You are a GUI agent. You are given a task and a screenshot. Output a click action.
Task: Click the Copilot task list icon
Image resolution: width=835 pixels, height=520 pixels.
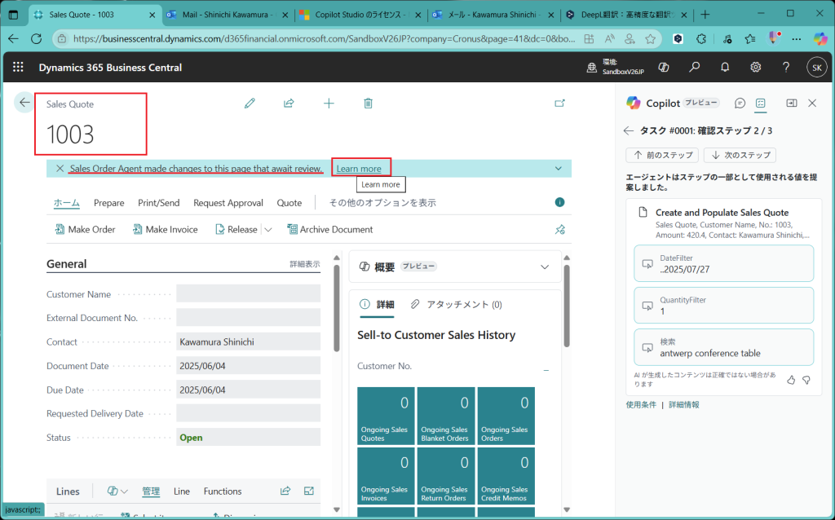point(761,104)
